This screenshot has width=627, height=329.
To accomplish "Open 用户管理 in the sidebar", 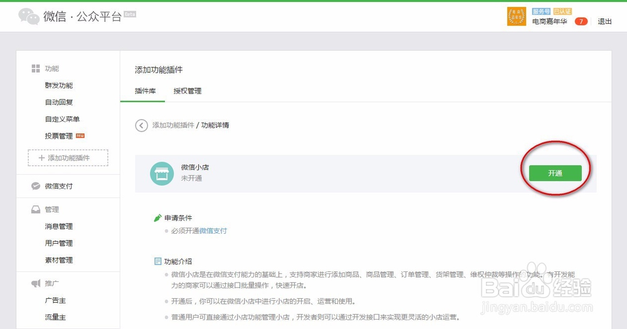I will (x=59, y=243).
